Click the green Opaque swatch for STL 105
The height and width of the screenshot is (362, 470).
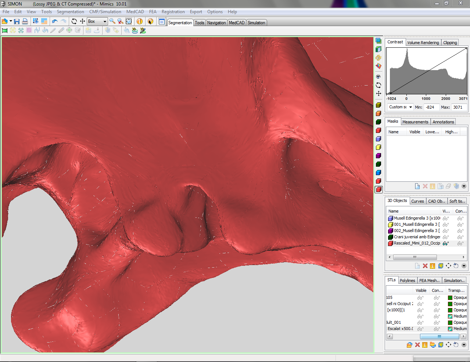point(450,298)
